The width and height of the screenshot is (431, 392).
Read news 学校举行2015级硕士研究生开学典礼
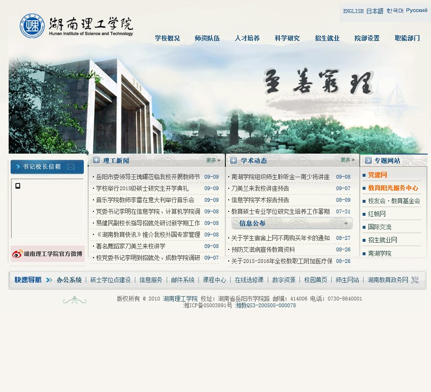pos(142,188)
